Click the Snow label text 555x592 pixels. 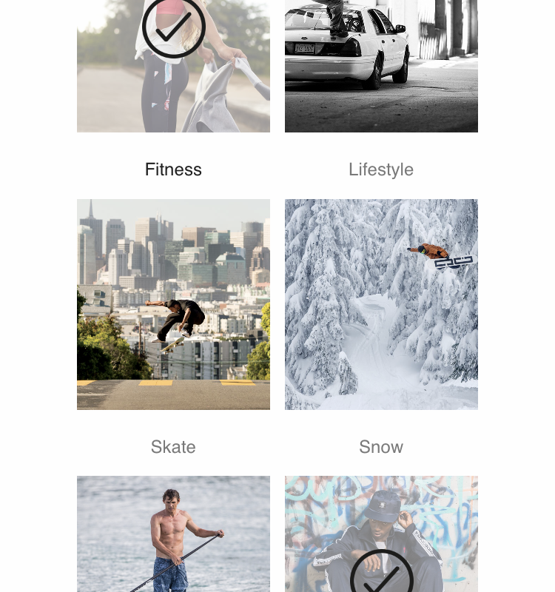tap(381, 447)
